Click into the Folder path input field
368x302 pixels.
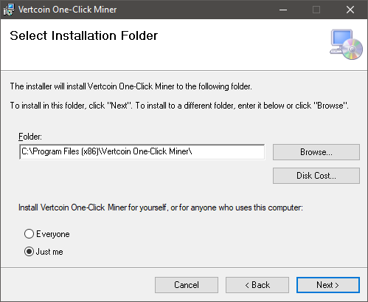pos(142,151)
